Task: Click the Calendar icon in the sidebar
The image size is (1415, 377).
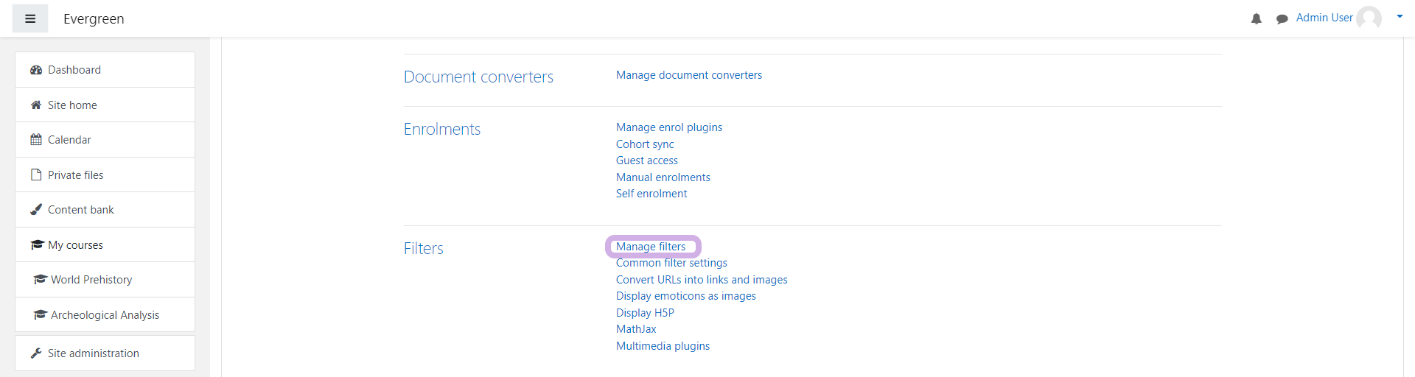Action: click(36, 140)
